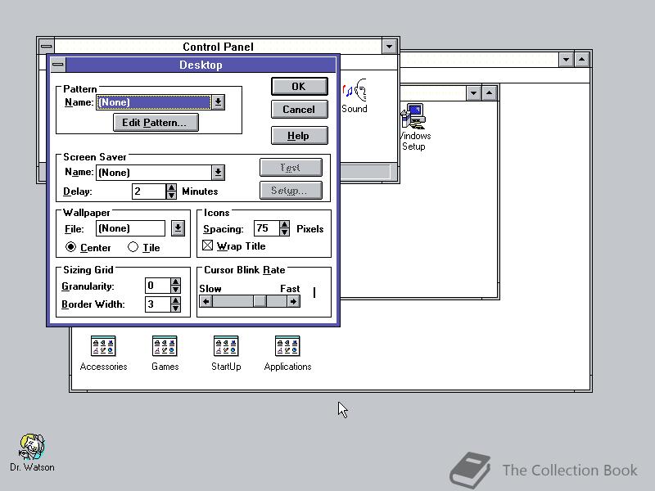Increase the screen saver Delay value
Image resolution: width=655 pixels, height=491 pixels.
[x=171, y=187]
